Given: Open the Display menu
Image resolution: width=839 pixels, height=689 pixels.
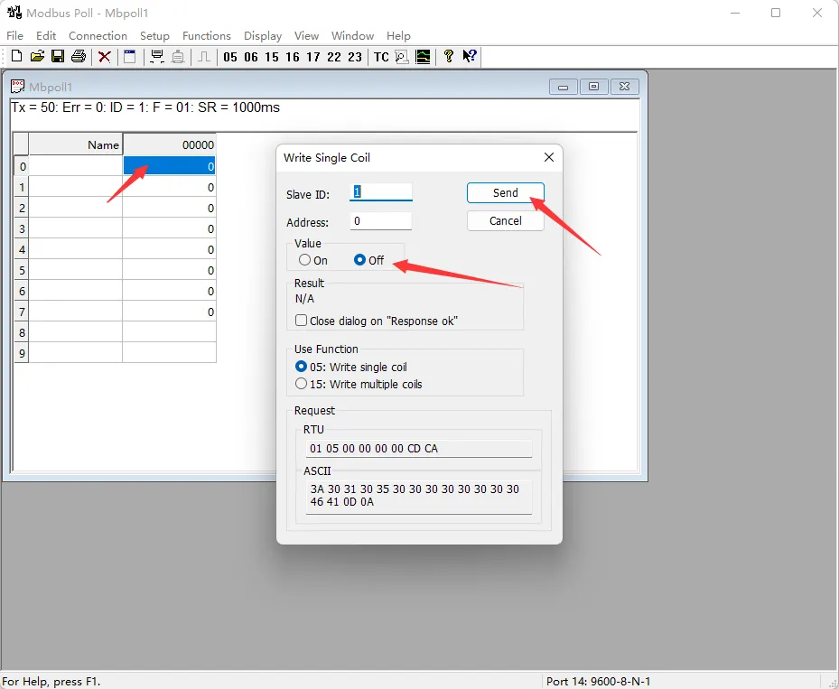Looking at the screenshot, I should coord(262,35).
